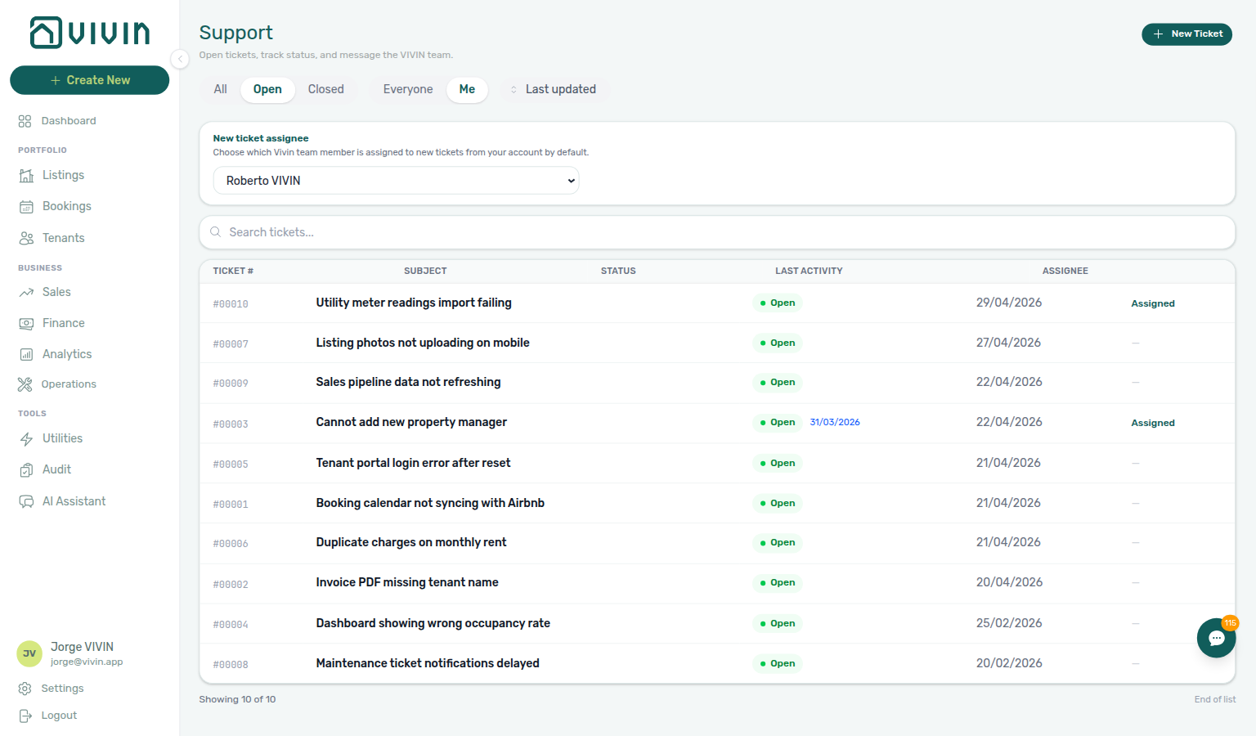This screenshot has width=1256, height=736.
Task: Click the plus icon in New Ticket
Action: pos(1158,34)
